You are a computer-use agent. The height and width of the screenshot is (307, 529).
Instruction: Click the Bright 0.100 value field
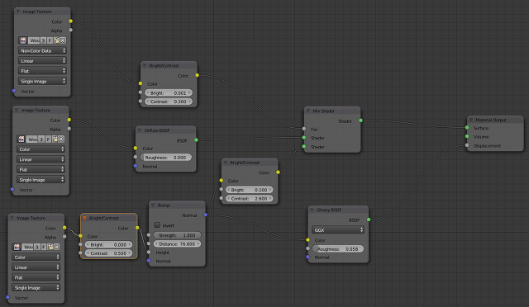pos(250,190)
